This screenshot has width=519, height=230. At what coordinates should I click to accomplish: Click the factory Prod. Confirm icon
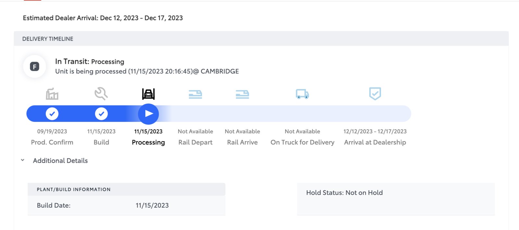52,94
